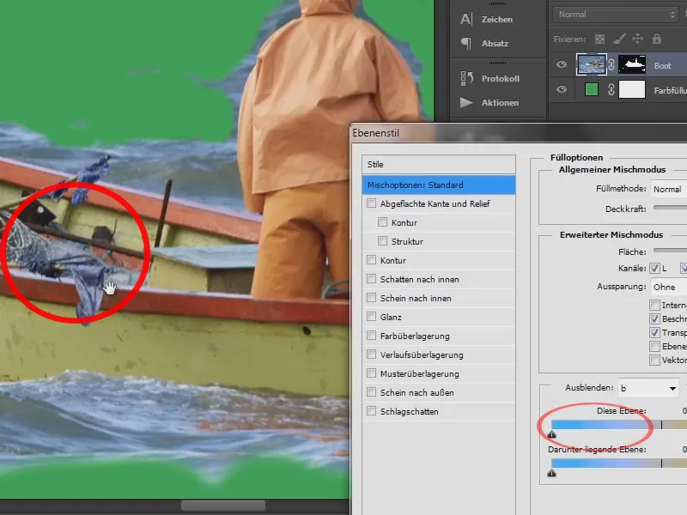Lock transparent pixels checkerboard icon
Screen dimensions: 687x515
click(x=599, y=39)
